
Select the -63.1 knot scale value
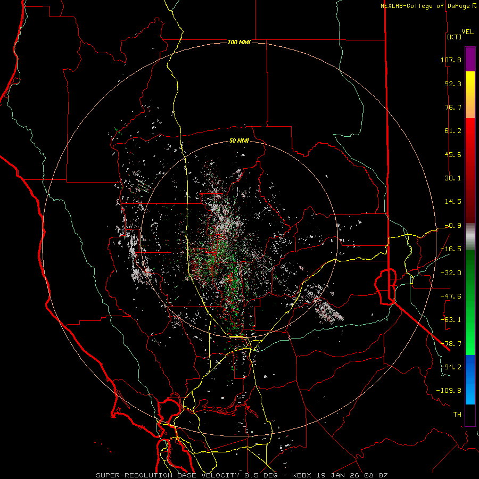(451, 320)
